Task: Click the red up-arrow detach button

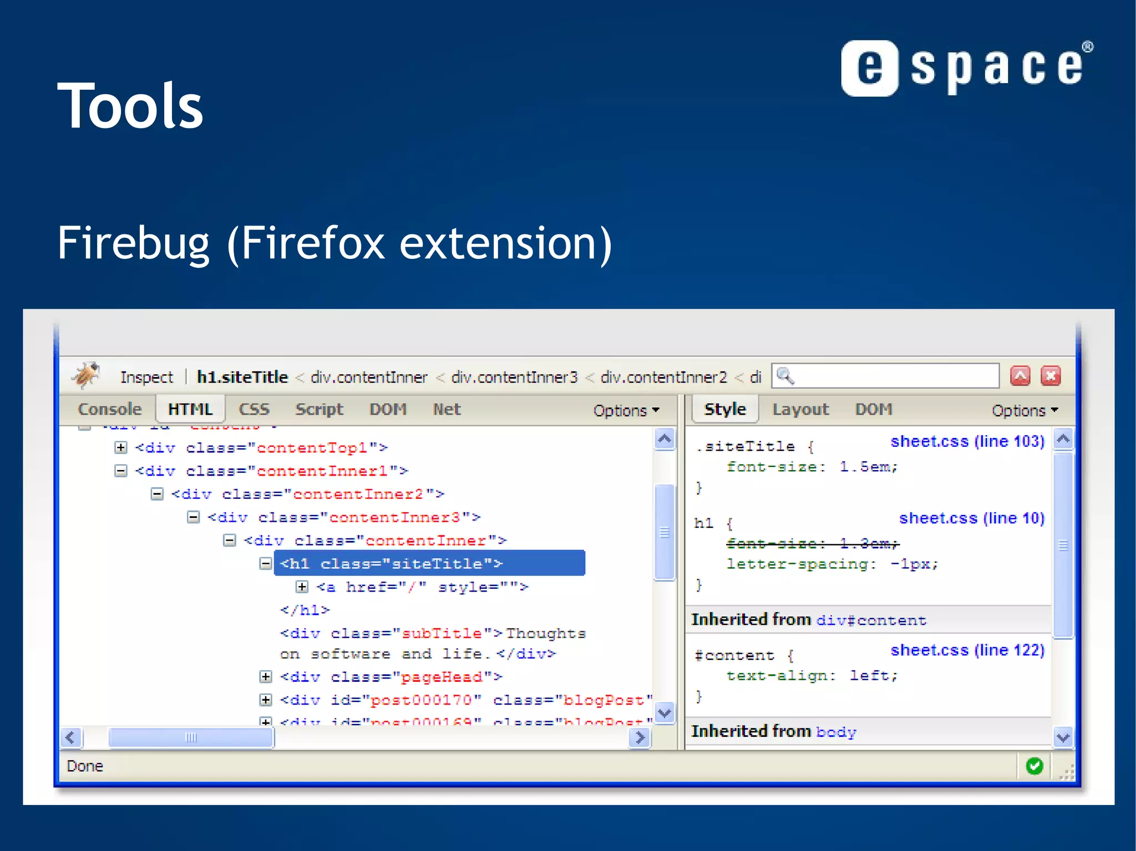Action: pos(1020,376)
